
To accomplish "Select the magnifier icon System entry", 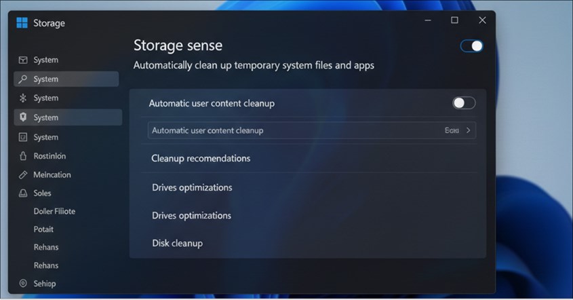I will (66, 79).
